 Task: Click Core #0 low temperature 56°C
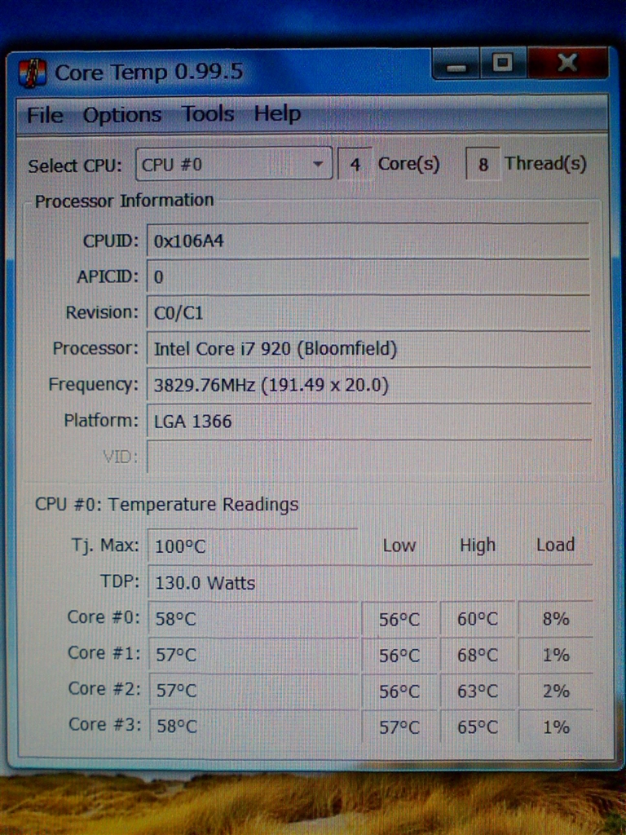399,620
